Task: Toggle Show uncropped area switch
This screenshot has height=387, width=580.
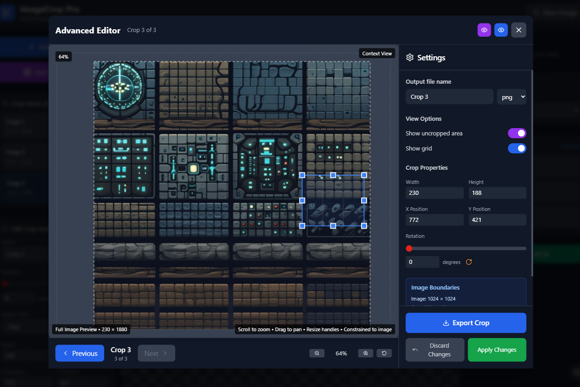Action: (517, 133)
